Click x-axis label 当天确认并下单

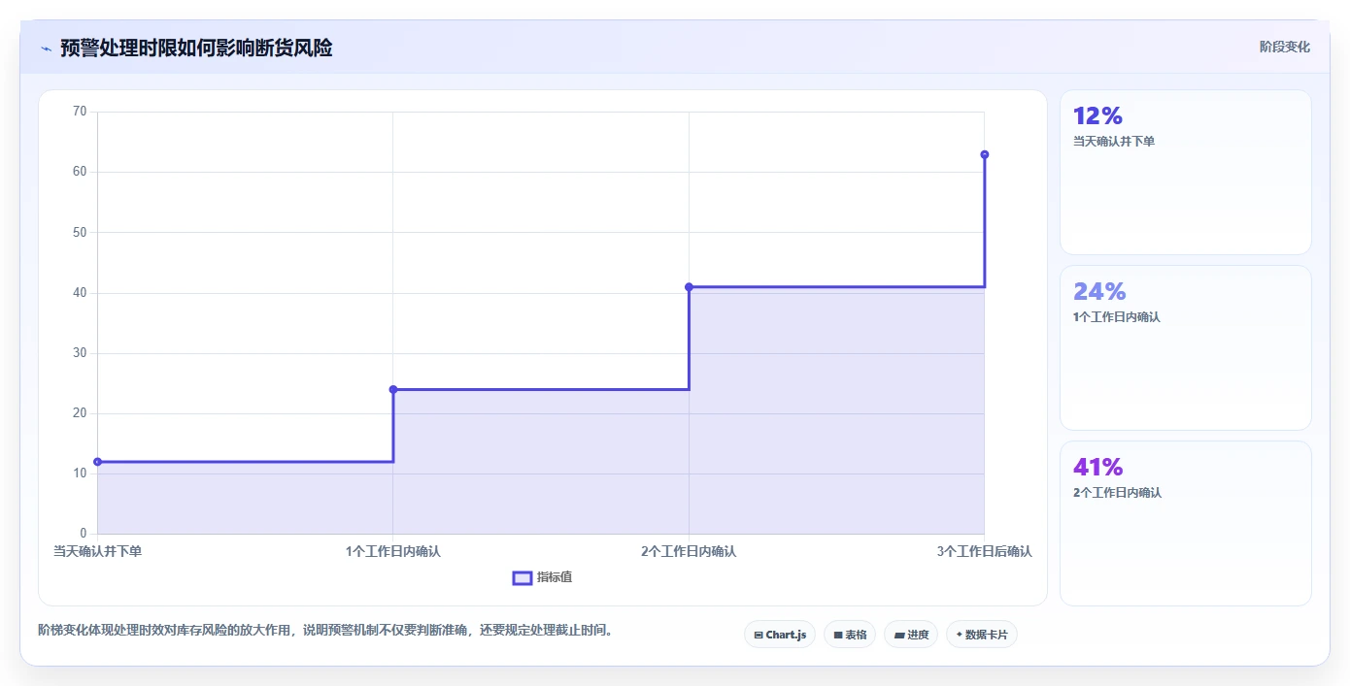(97, 551)
